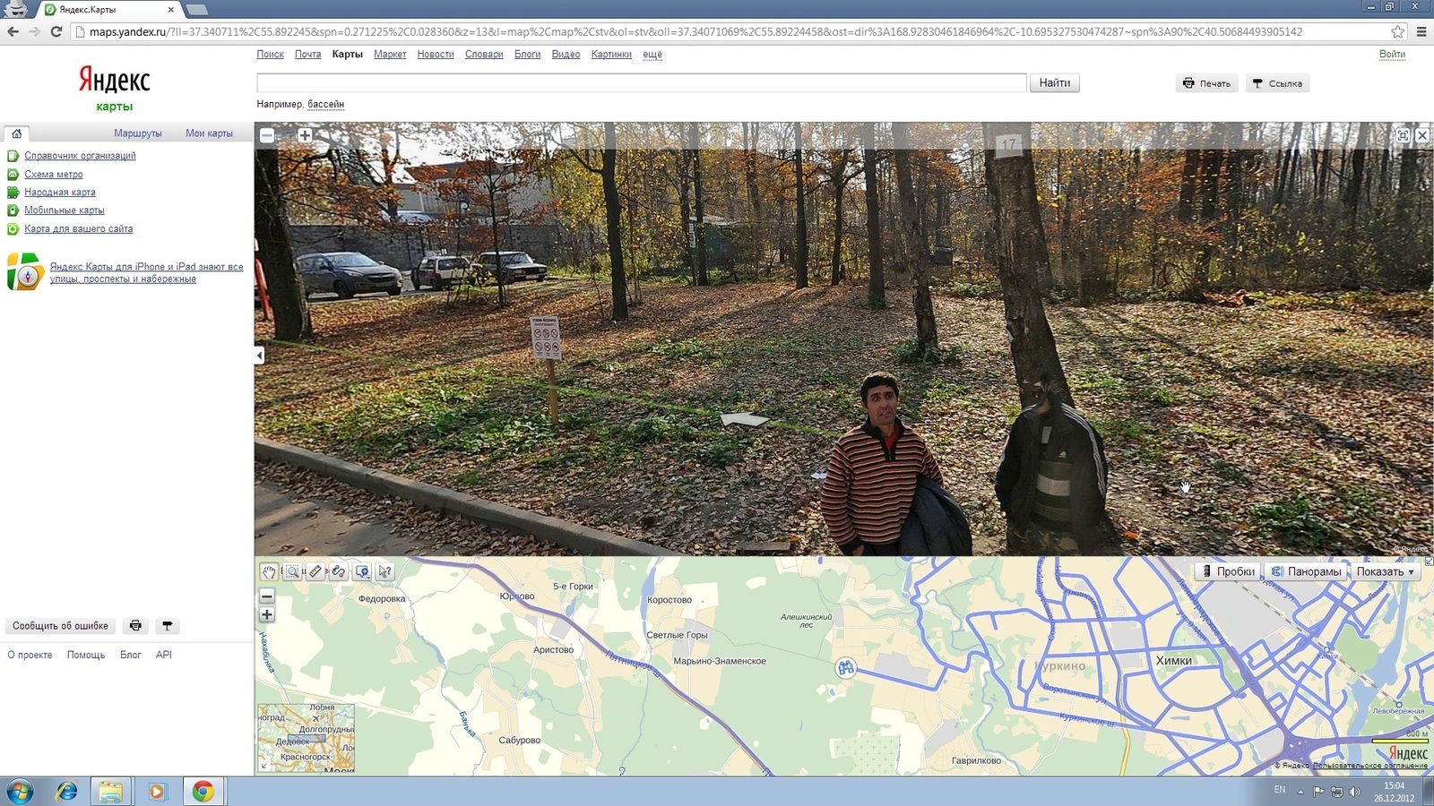Click the Печать button
The width and height of the screenshot is (1434, 806).
[1207, 83]
